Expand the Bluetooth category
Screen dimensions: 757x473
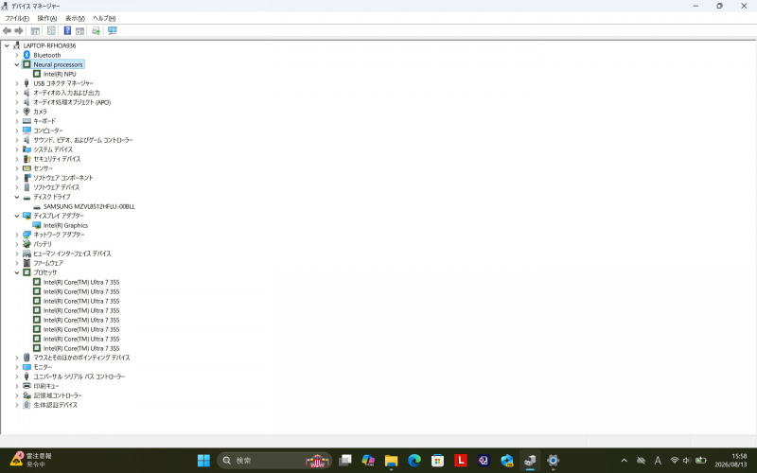tap(17, 55)
